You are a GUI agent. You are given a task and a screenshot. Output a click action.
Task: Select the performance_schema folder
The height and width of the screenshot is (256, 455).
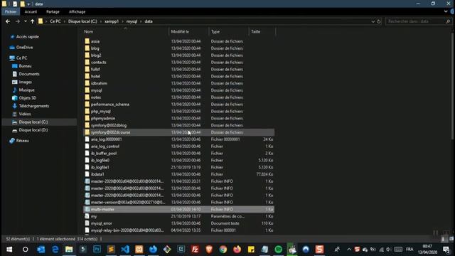(110, 105)
